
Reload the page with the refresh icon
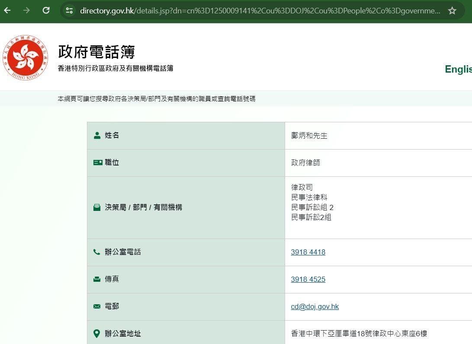46,10
